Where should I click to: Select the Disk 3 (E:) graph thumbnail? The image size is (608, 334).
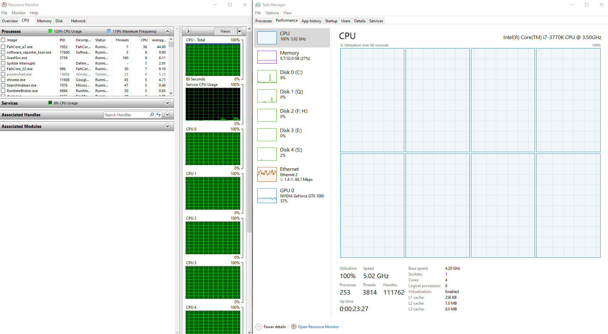(267, 135)
